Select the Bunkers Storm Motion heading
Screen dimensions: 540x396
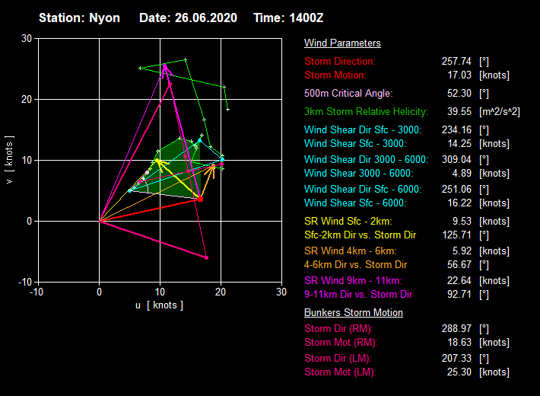coord(354,312)
